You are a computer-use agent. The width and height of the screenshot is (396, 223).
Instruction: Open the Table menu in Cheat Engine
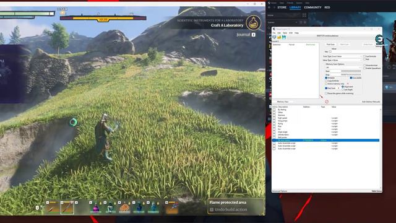pos(285,33)
